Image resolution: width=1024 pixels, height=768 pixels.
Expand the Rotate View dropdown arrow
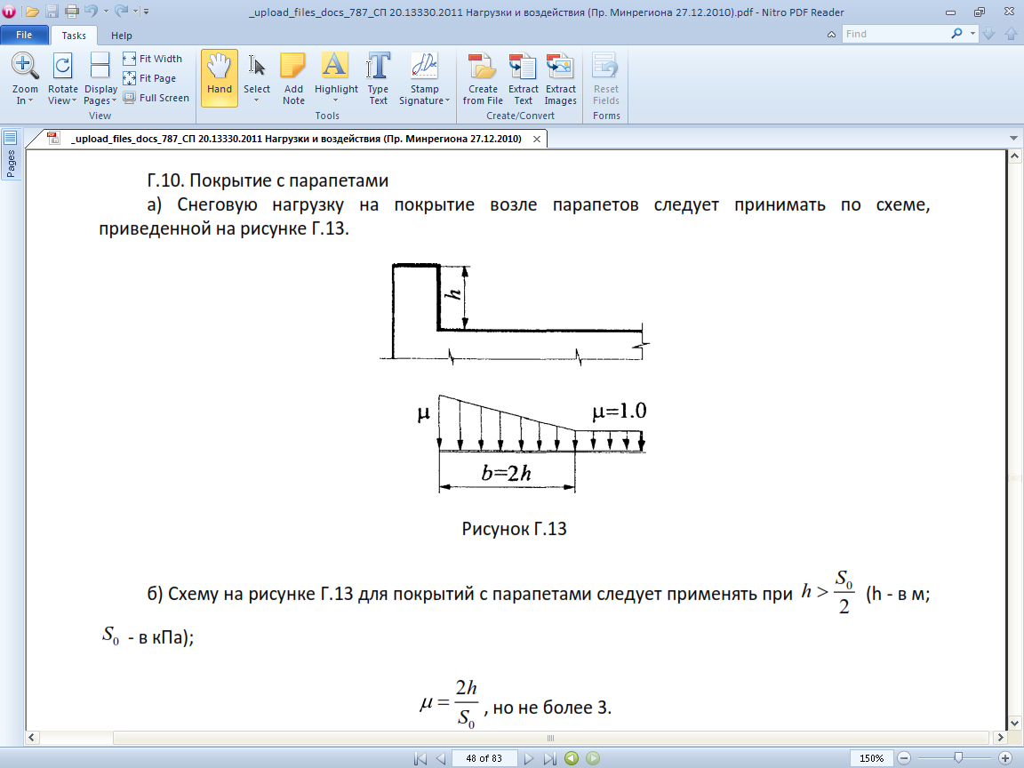(74, 100)
